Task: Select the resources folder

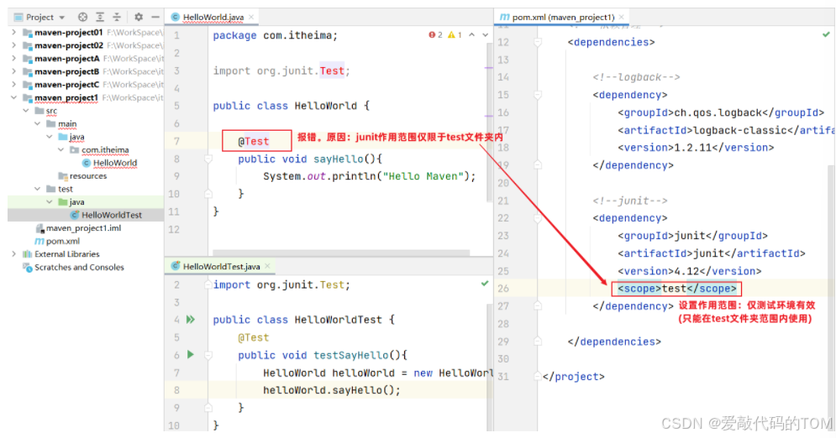Action: (x=82, y=175)
